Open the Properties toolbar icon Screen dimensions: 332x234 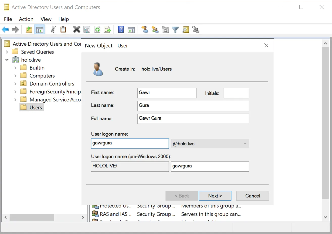click(x=87, y=30)
